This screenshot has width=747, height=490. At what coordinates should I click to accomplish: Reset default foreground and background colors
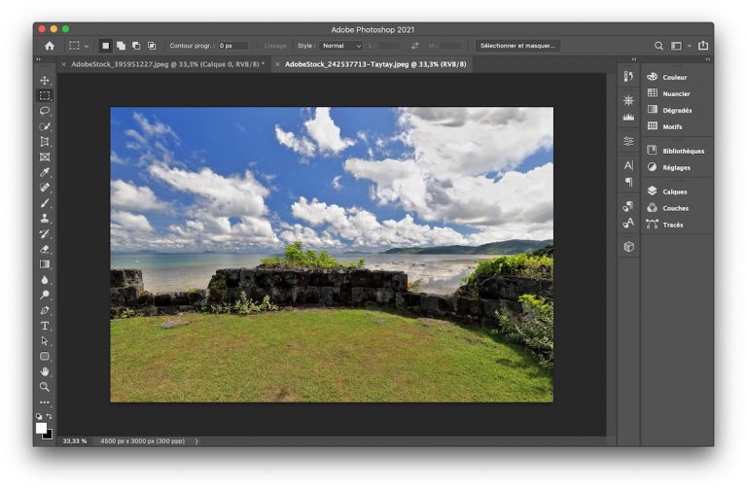39,416
